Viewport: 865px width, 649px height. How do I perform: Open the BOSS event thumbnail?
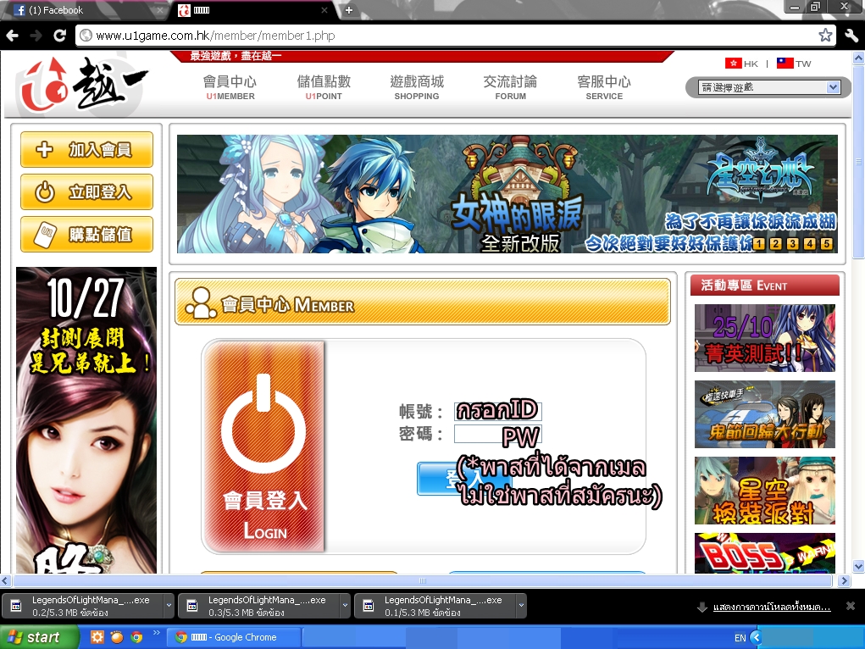(764, 553)
